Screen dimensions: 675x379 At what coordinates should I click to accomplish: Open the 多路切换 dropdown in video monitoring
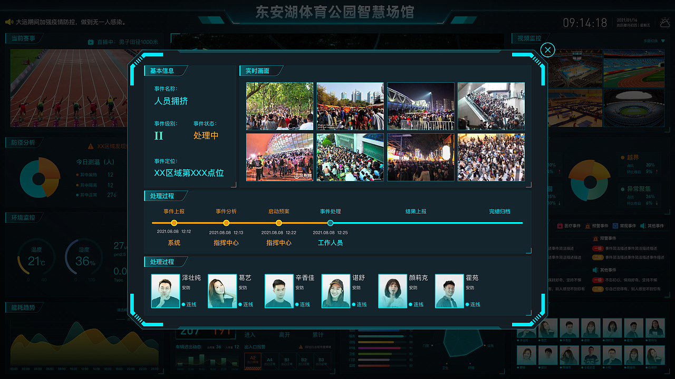click(652, 41)
